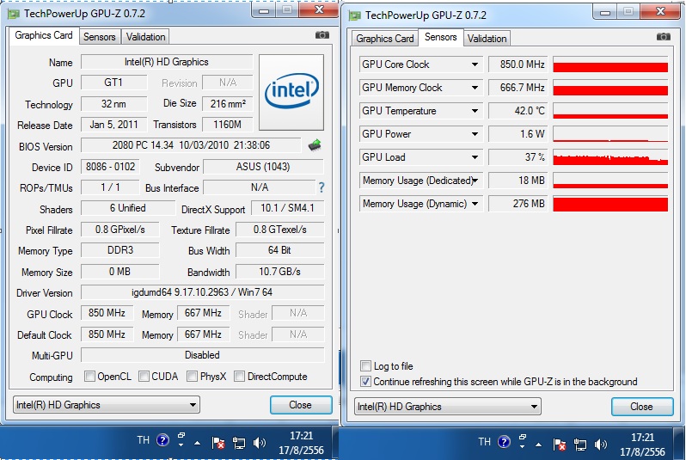This screenshot has width=686, height=460.
Task: Minimize the right GPU-Z window
Action: [x=605, y=12]
